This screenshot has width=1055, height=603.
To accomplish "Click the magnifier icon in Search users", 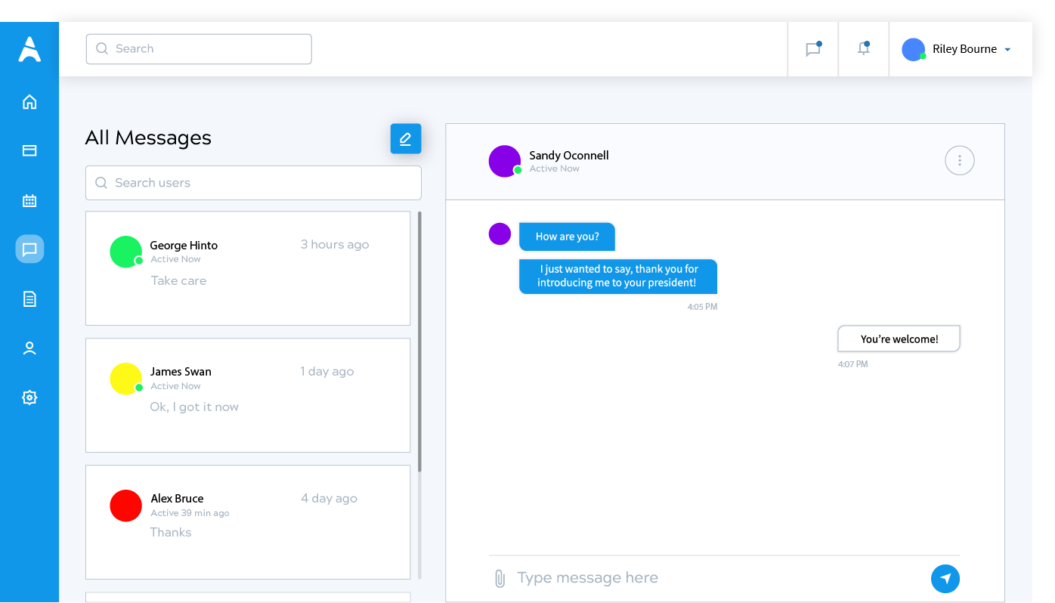I will pos(101,183).
